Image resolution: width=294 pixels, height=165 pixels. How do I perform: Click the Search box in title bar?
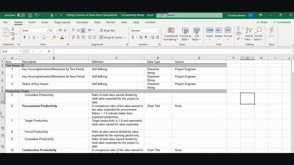pyautogui.click(x=189, y=15)
